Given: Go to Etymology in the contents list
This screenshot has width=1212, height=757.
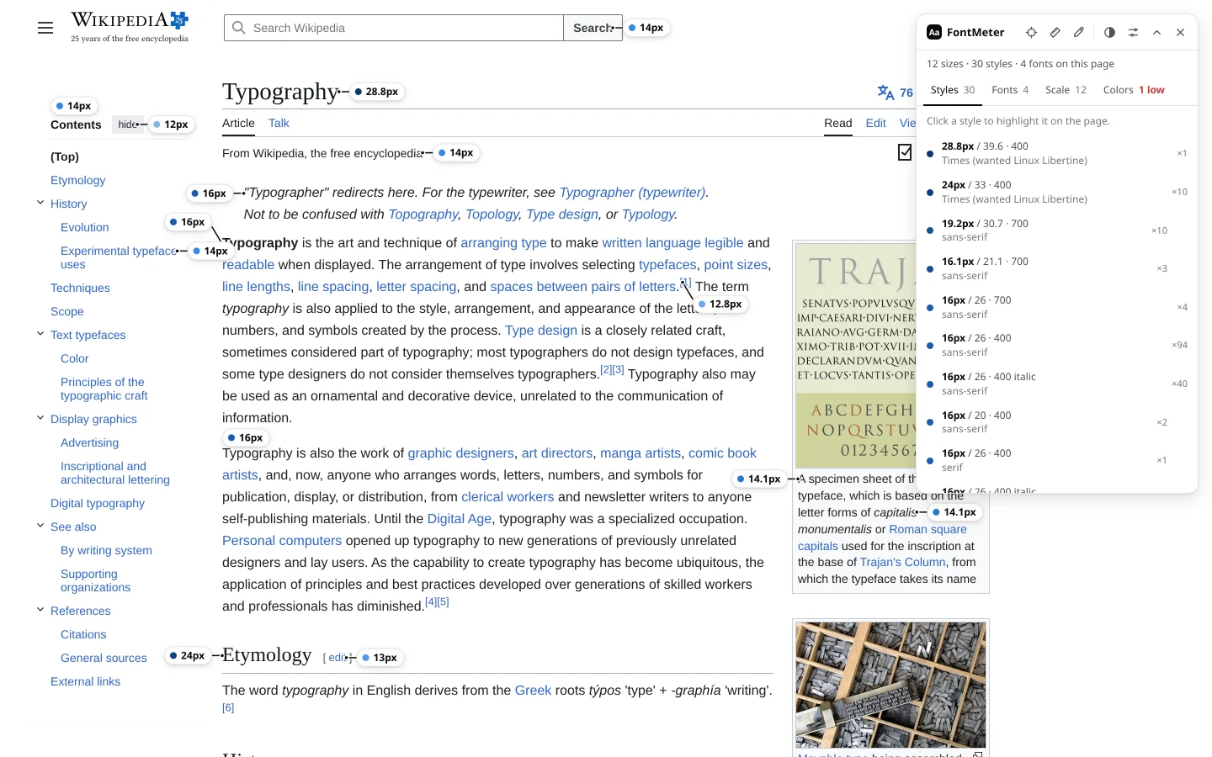Looking at the screenshot, I should click(77, 180).
